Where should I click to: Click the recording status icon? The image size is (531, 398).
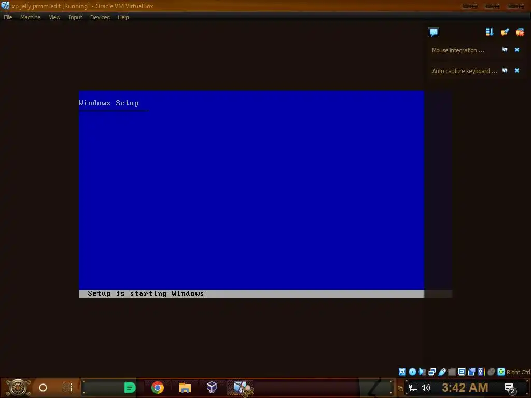[471, 372]
